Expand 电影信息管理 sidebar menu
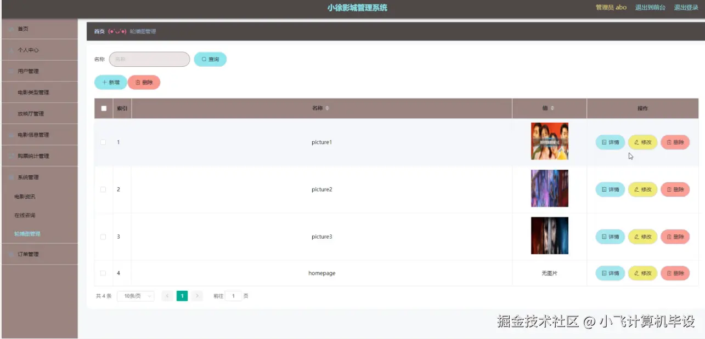This screenshot has width=705, height=339. pyautogui.click(x=40, y=135)
